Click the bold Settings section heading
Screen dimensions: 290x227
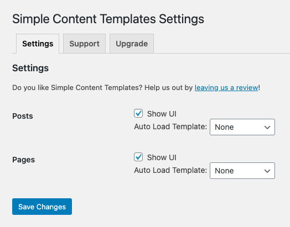coord(30,68)
